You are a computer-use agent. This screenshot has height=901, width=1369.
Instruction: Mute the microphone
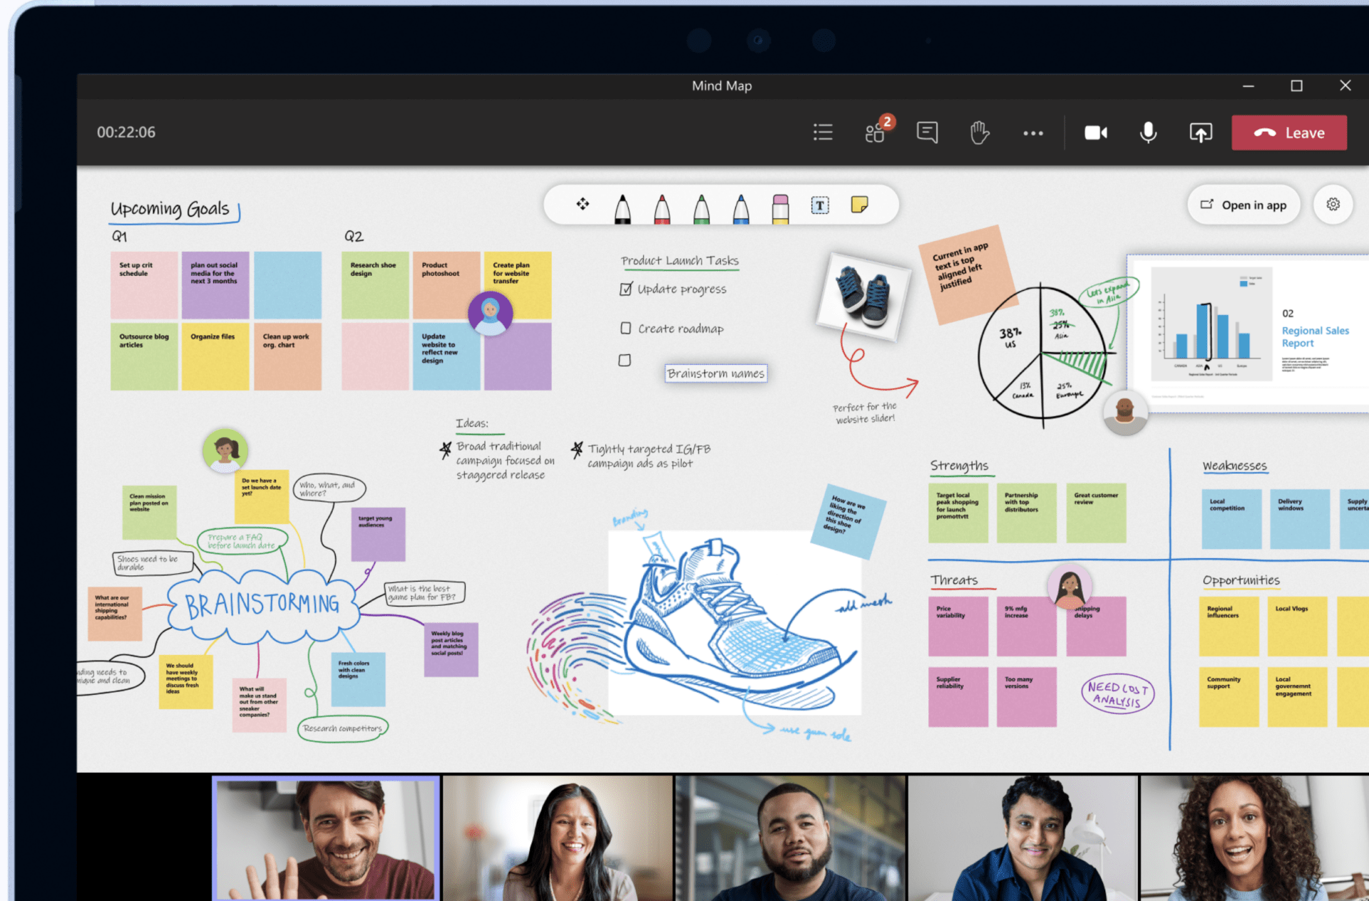click(x=1148, y=133)
